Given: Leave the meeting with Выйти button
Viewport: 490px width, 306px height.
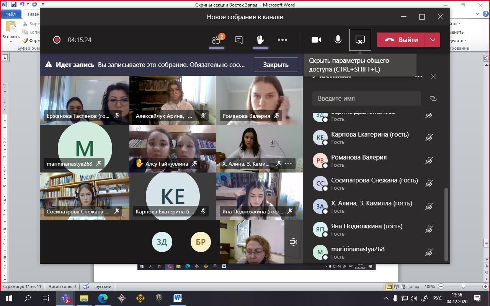Looking at the screenshot, I should (401, 40).
